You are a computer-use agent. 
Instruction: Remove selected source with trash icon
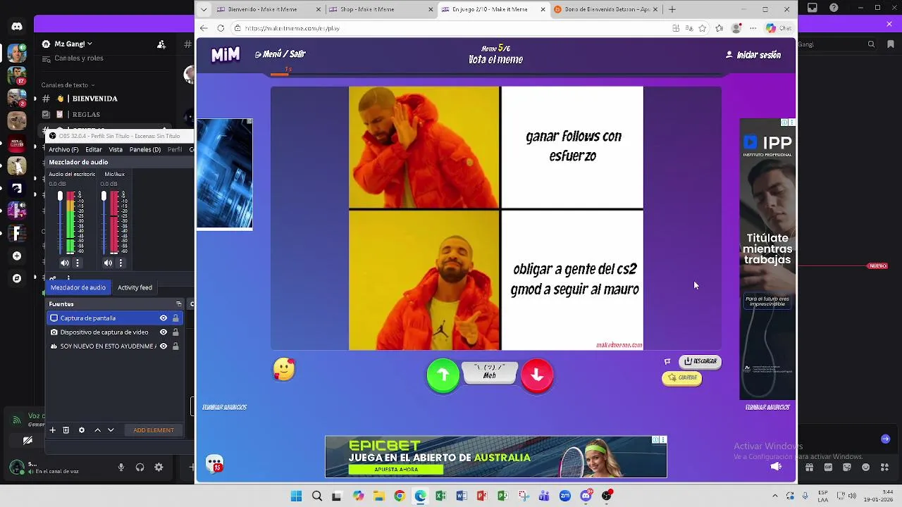(x=66, y=430)
